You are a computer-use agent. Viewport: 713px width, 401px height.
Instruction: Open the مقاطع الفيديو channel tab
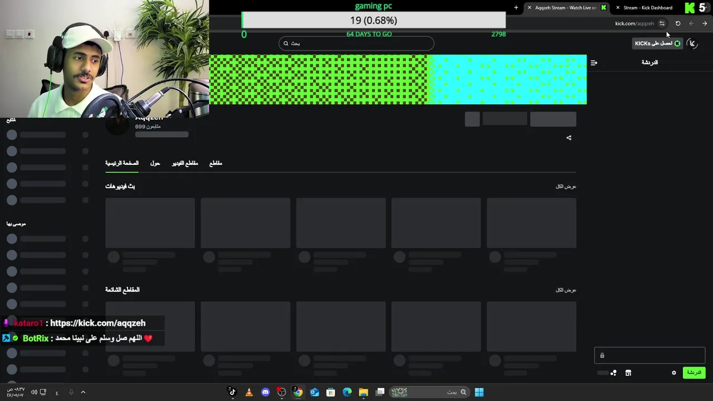coord(185,163)
